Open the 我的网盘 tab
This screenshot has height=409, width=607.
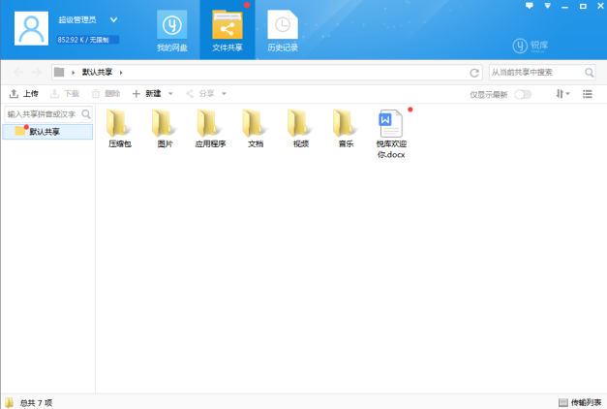[x=172, y=31]
